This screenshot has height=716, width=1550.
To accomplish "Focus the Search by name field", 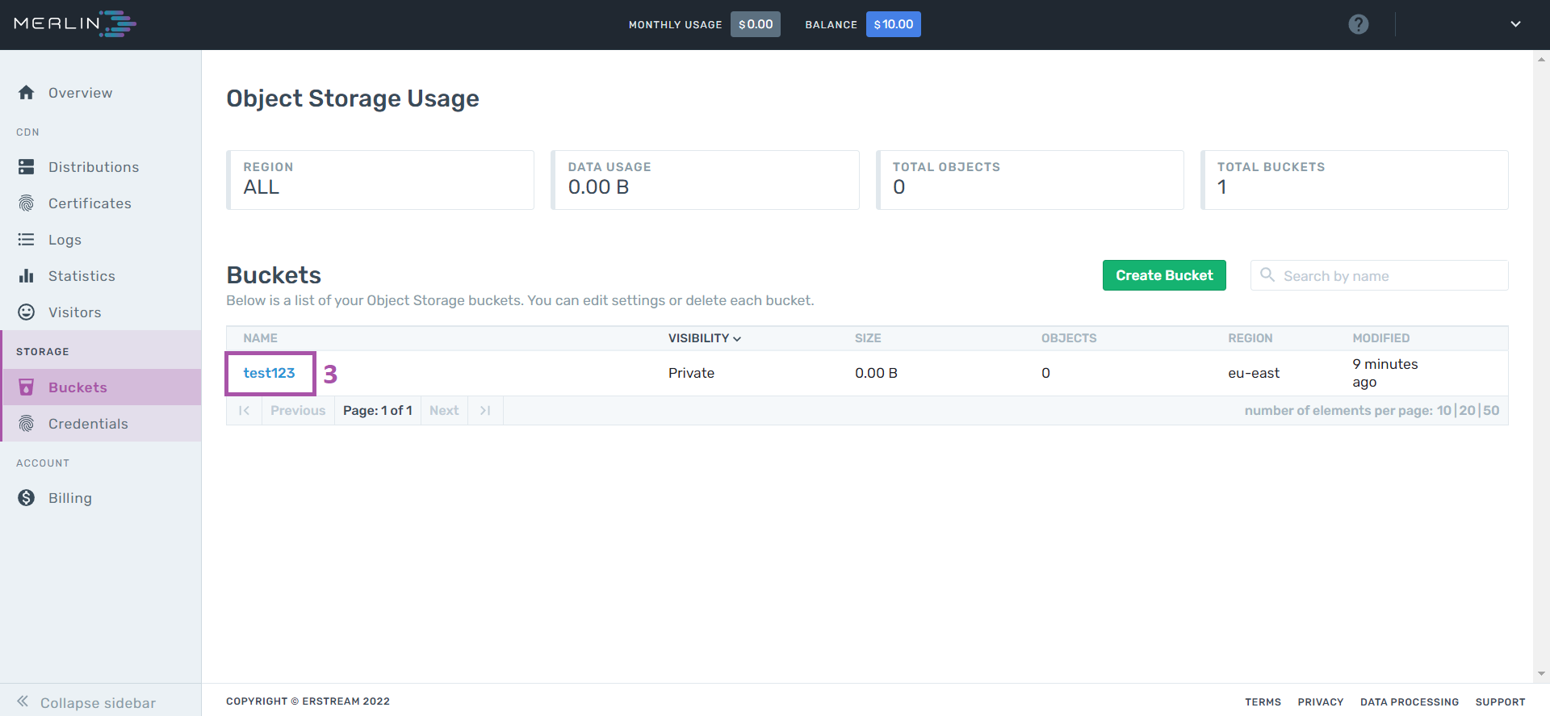I will point(1379,275).
